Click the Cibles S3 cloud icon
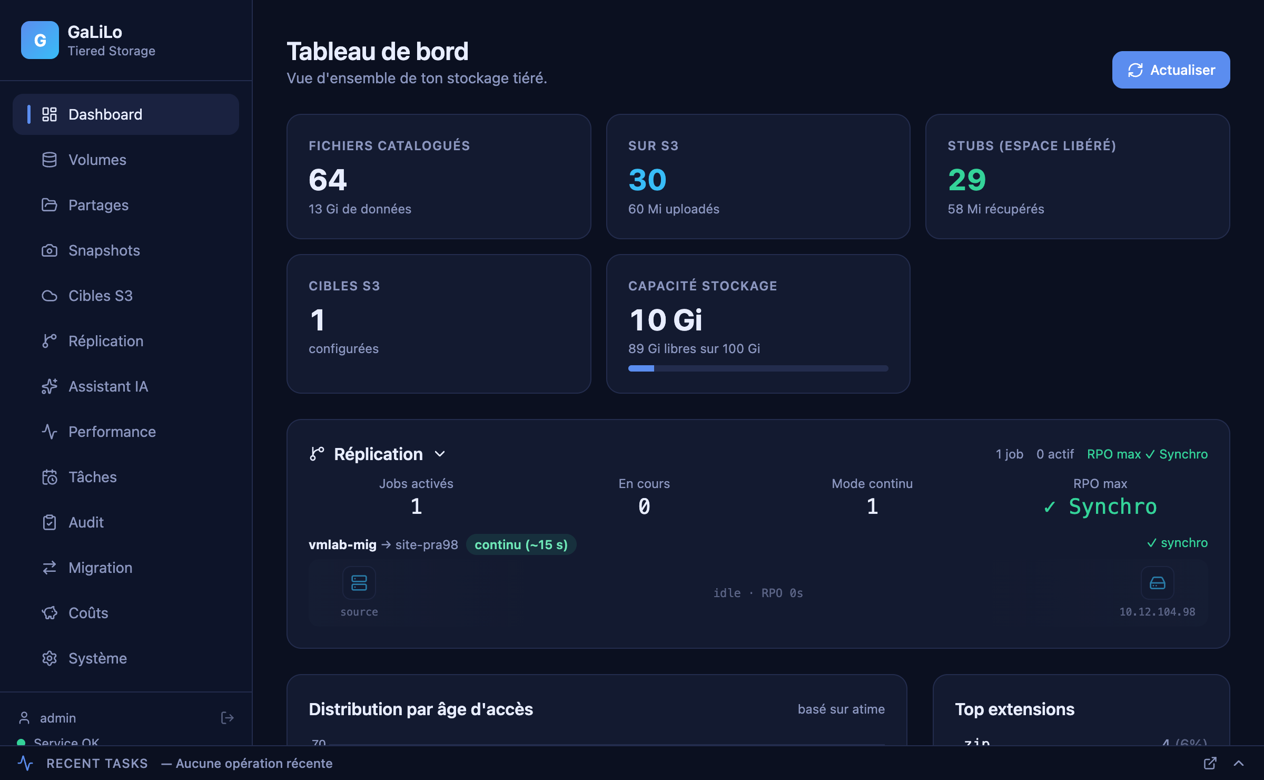Image resolution: width=1264 pixels, height=780 pixels. point(50,296)
